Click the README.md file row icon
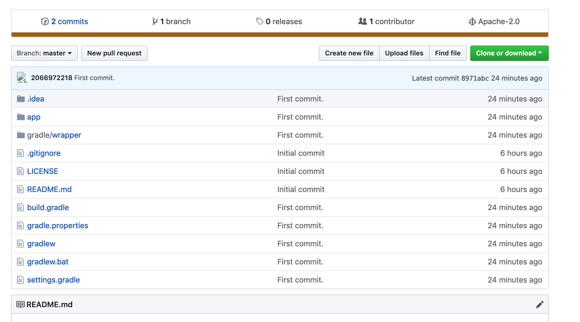Image resolution: width=580 pixels, height=322 pixels. (20, 189)
